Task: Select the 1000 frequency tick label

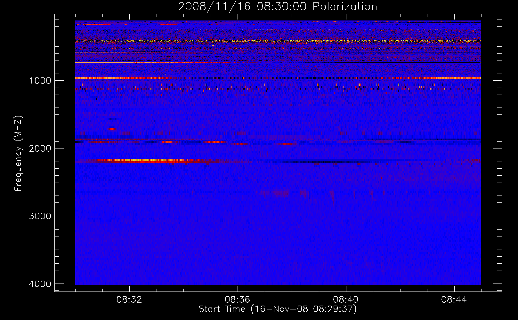Action: (40, 80)
